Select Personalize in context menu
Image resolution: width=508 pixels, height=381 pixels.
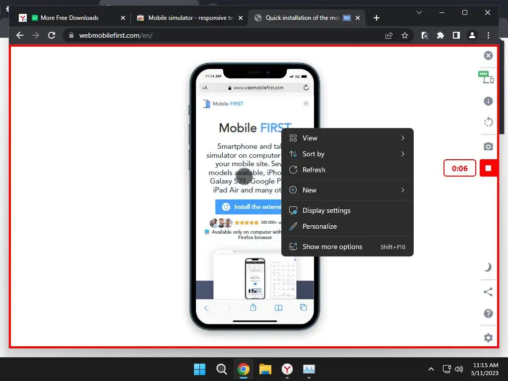pos(347,226)
